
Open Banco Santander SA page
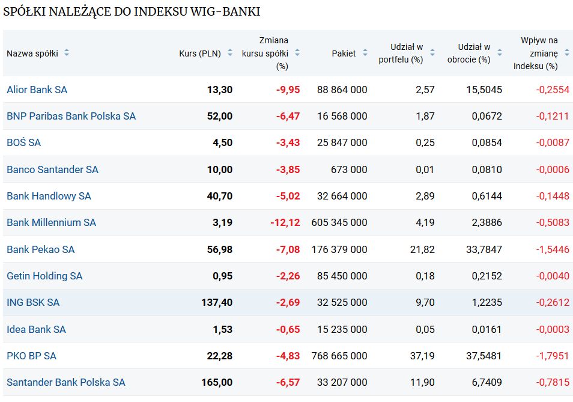pos(53,169)
